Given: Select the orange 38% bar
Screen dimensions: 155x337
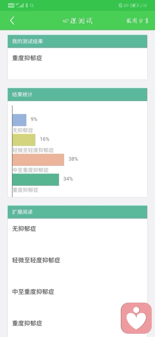Looking at the screenshot, I should coord(38,160).
